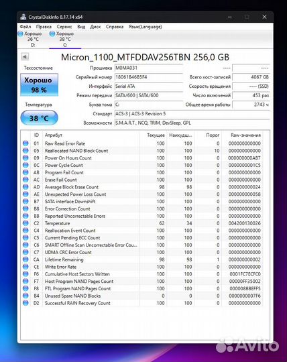
Task: Click the Прошивка field M0MA031
Action: 149,68
